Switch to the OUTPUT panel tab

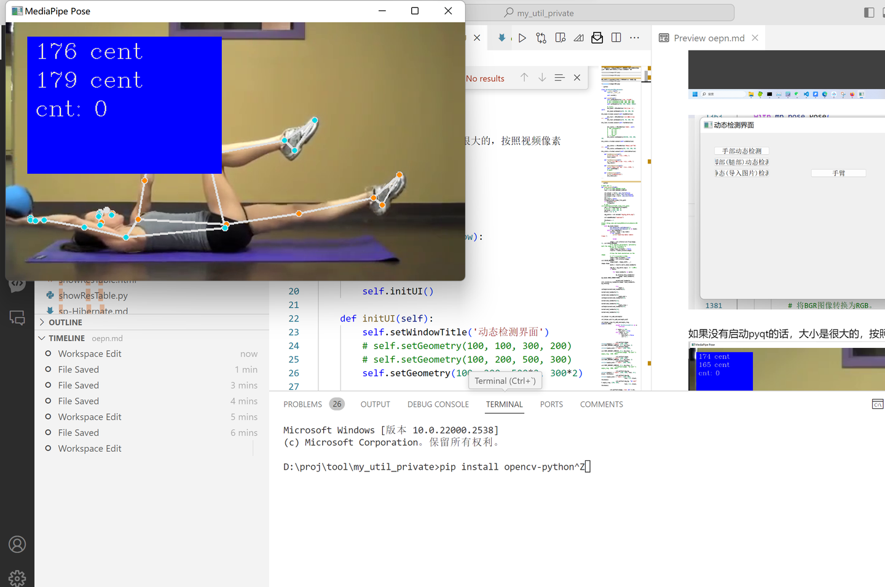(375, 404)
